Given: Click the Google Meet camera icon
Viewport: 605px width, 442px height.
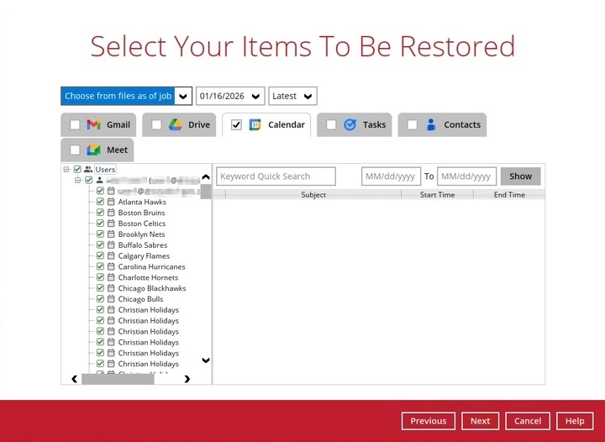Looking at the screenshot, I should pos(94,150).
